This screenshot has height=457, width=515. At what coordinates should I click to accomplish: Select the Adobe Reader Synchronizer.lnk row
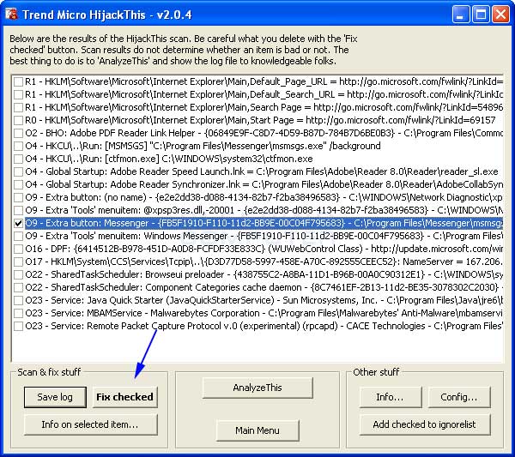[264, 184]
